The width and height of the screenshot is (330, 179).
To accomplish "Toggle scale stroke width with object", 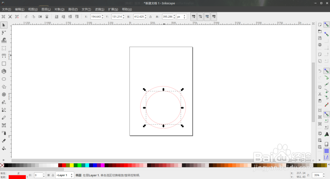I will tap(193, 16).
